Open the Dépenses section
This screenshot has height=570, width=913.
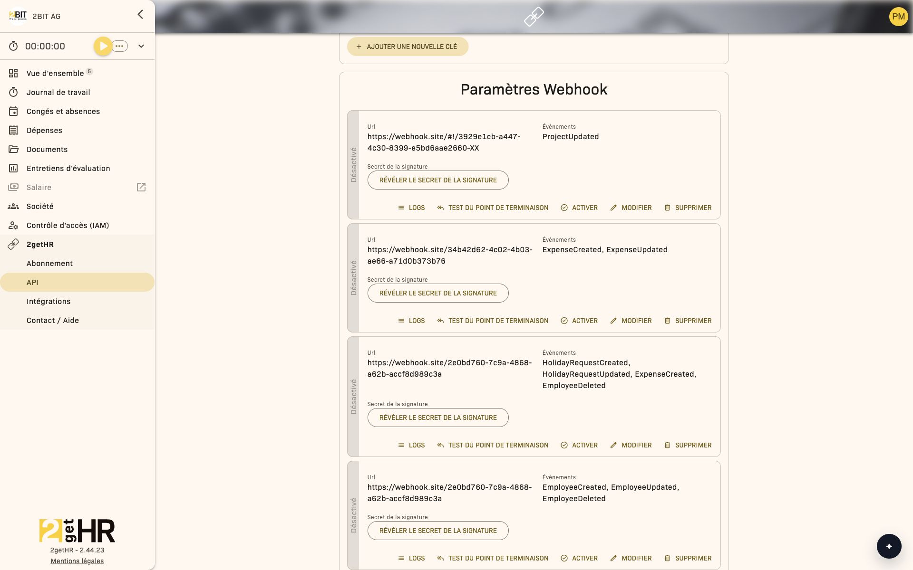[77, 130]
